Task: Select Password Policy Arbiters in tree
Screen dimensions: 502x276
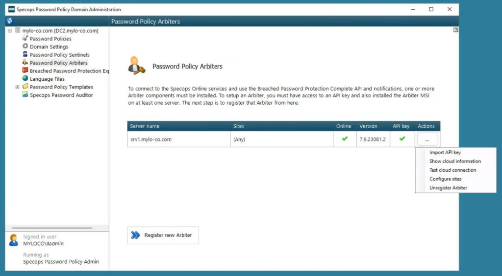Action: 59,63
